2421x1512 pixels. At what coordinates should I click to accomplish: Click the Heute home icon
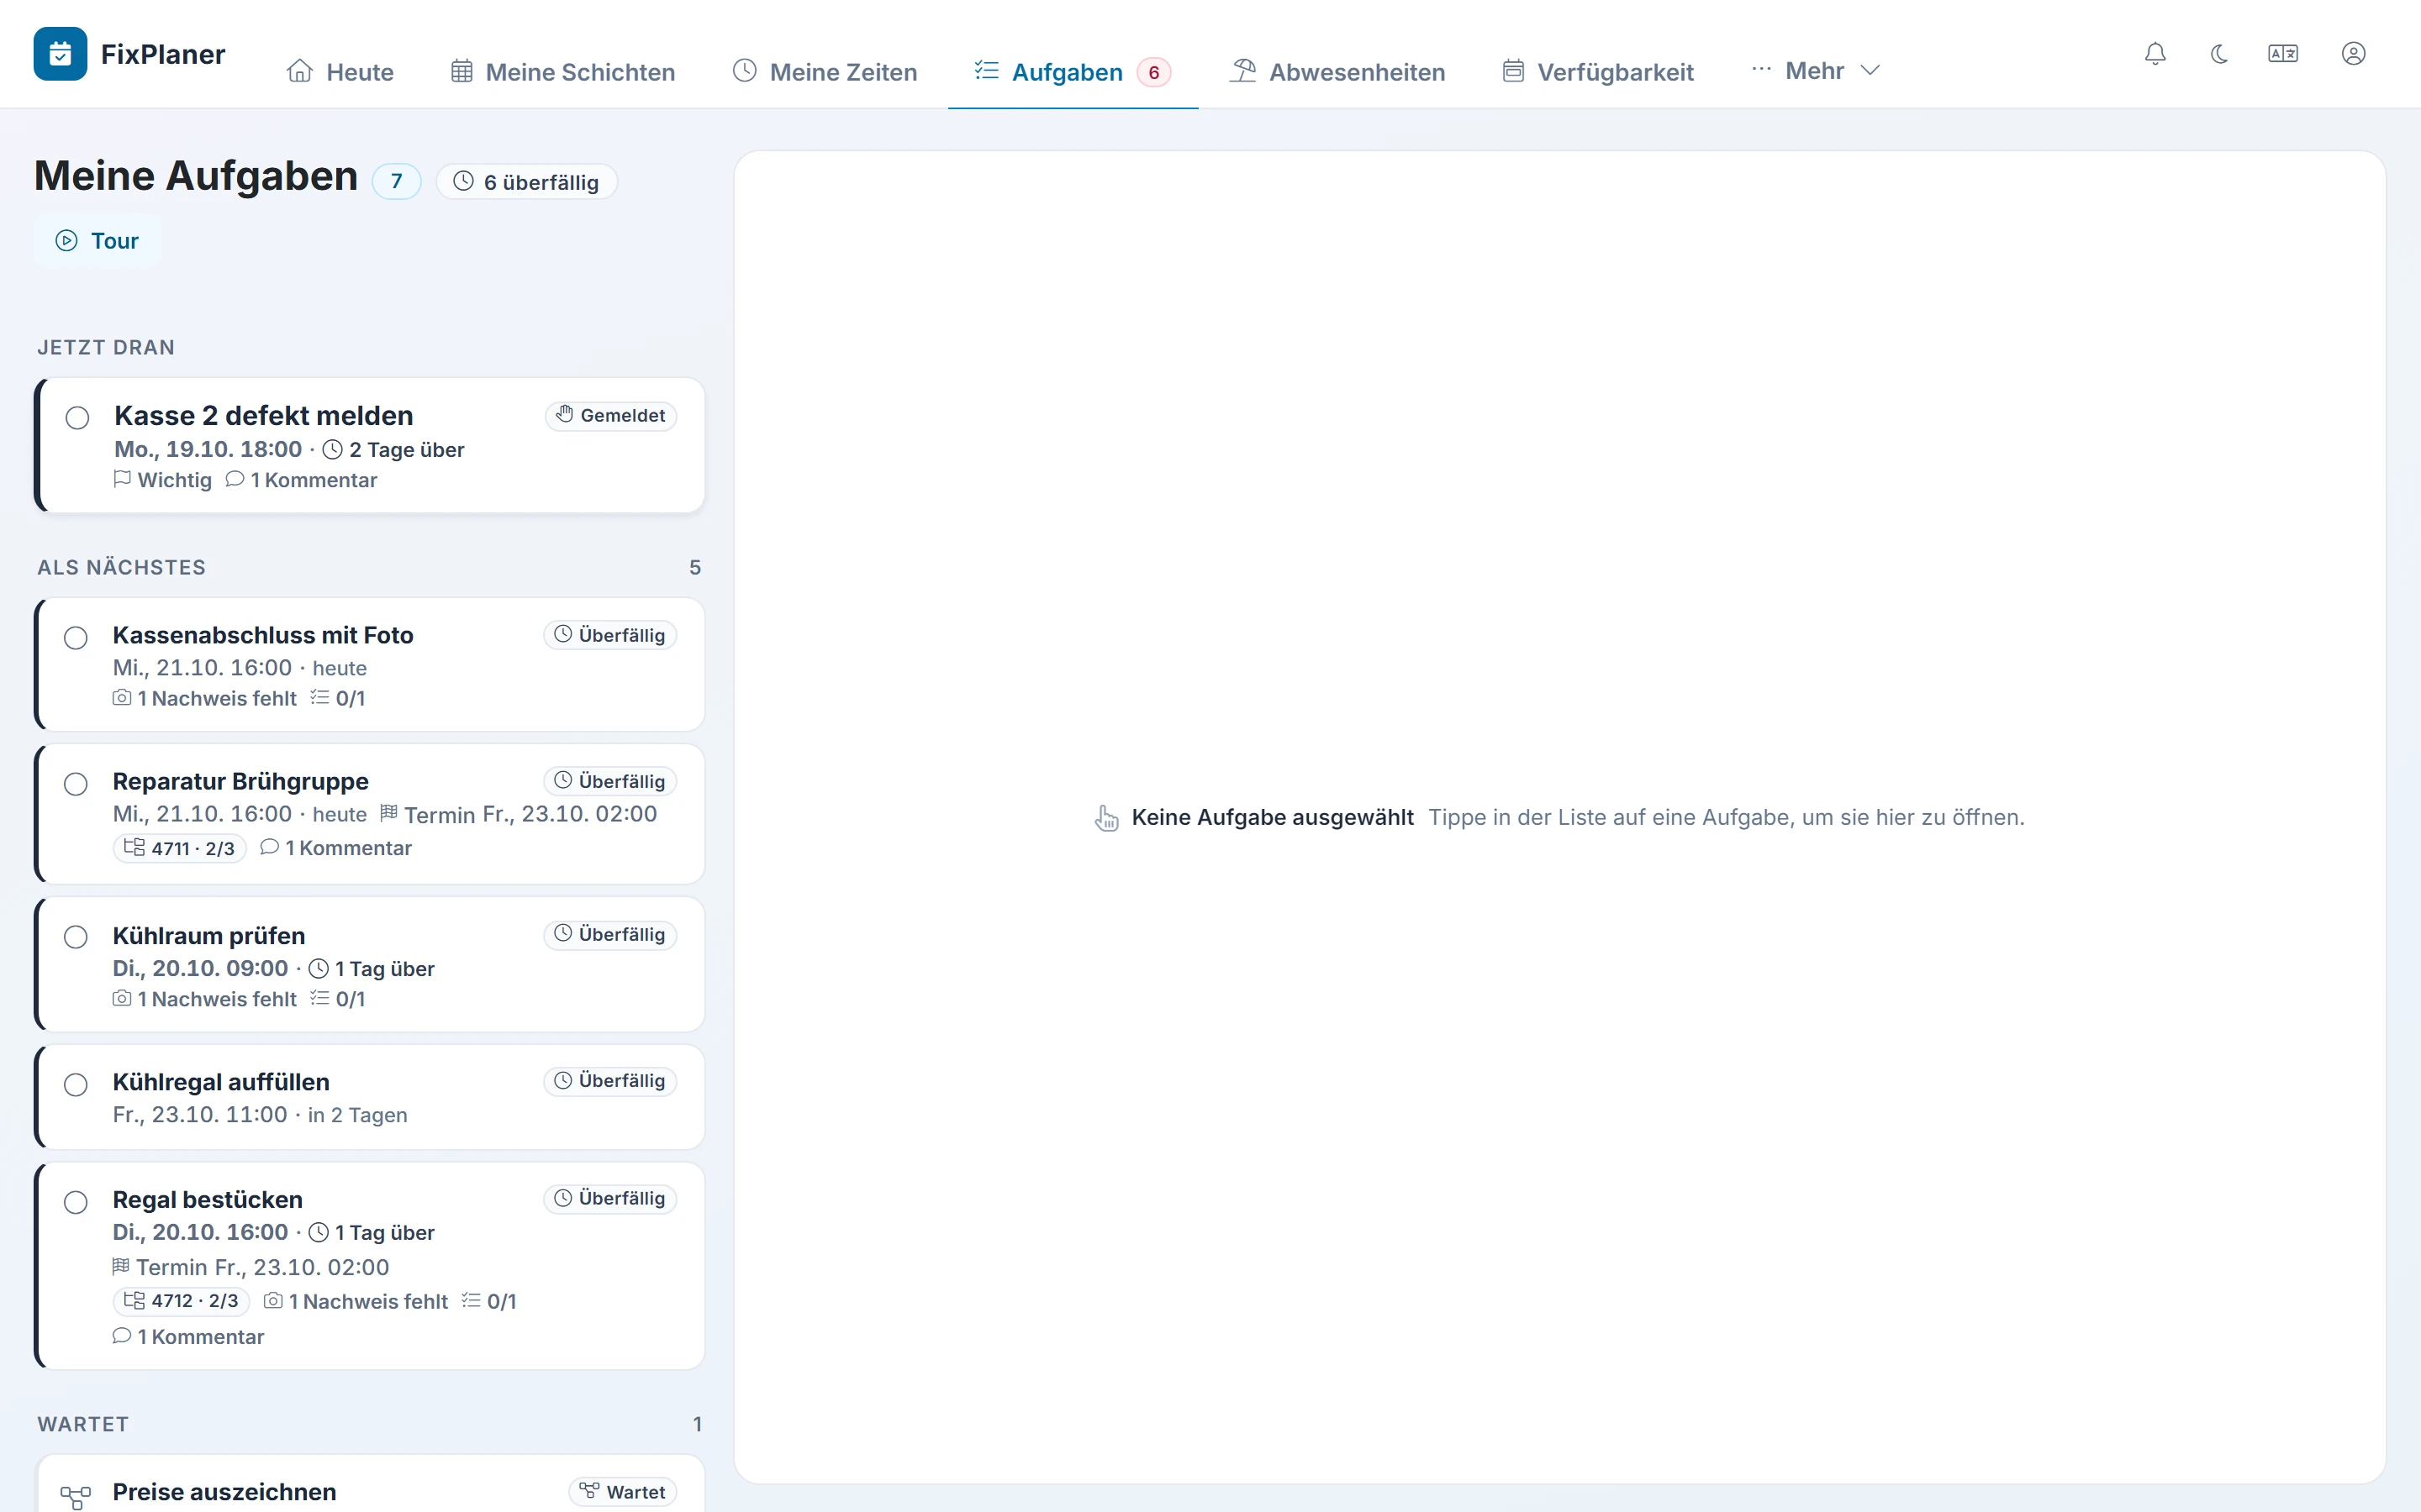pos(300,71)
